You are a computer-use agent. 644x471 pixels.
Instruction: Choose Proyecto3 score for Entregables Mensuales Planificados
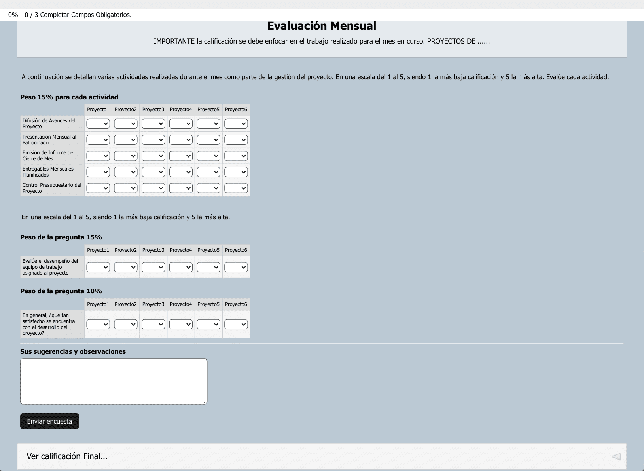(x=153, y=172)
